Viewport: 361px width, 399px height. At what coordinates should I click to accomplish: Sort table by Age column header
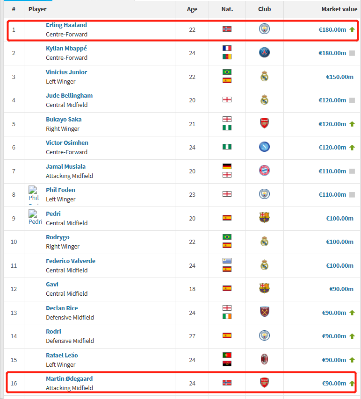point(192,9)
